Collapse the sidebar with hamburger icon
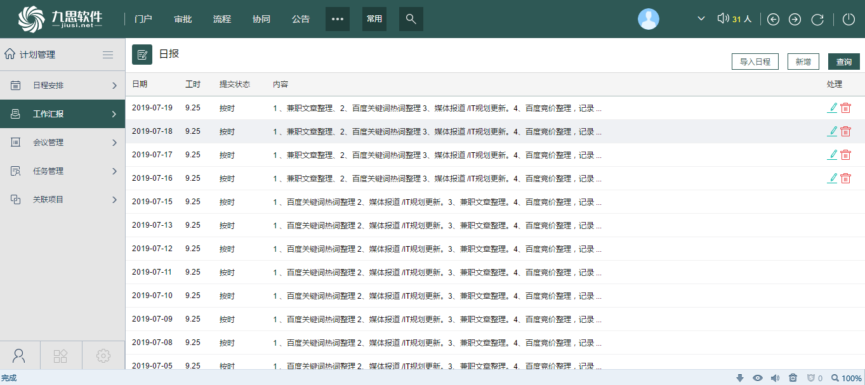 [108, 55]
